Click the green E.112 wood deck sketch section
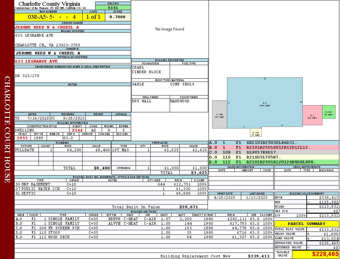 coord(328,112)
